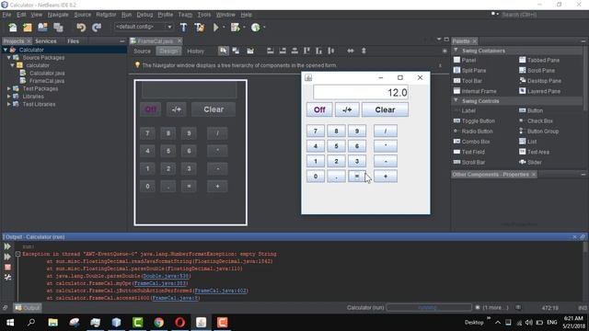Click the New File toolbar icon
Screen dimensions: 589x331
click(12, 28)
